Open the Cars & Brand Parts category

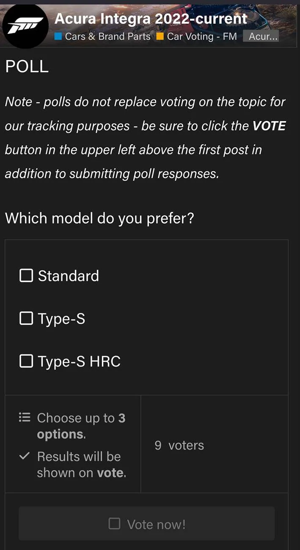107,37
